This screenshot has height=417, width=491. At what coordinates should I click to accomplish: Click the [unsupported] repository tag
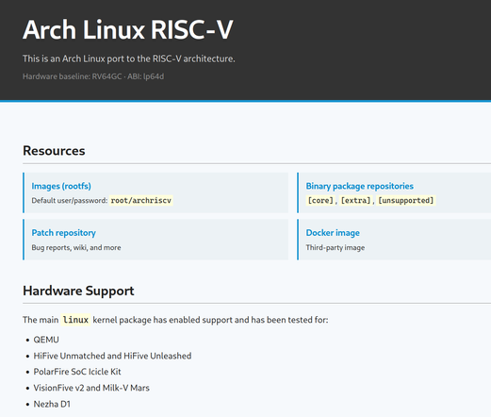click(406, 201)
